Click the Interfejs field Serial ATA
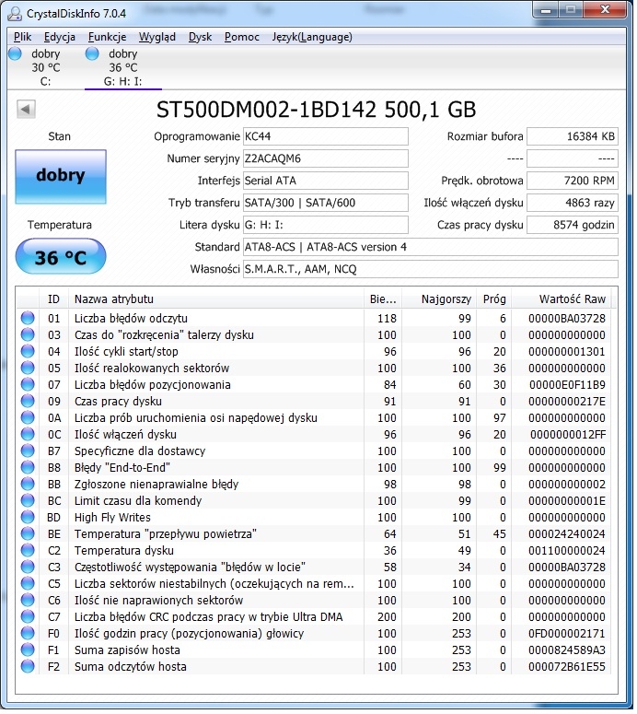Screen dimensions: 637x714 pos(325,181)
